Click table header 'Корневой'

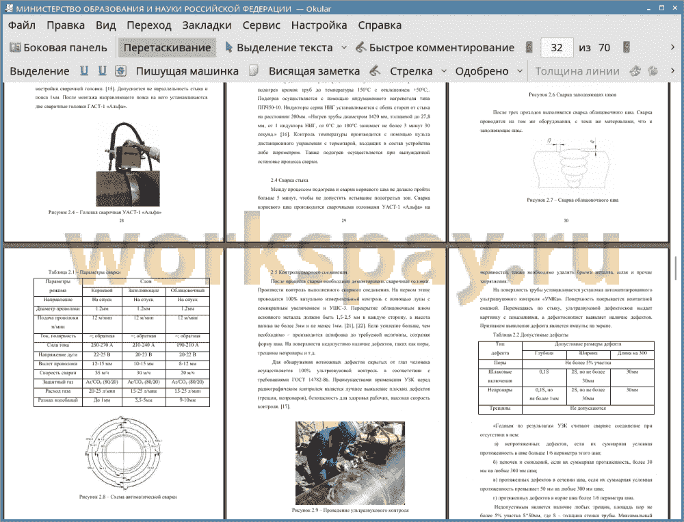click(x=102, y=290)
